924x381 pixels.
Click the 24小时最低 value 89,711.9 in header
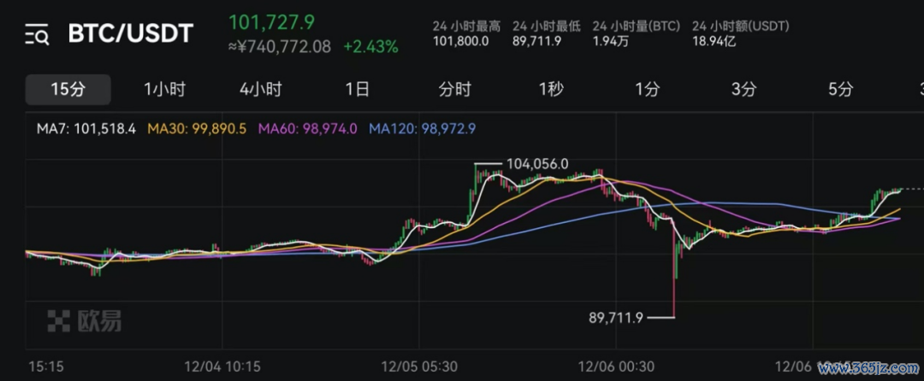536,41
